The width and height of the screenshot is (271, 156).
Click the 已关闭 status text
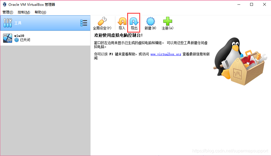tap(25, 40)
